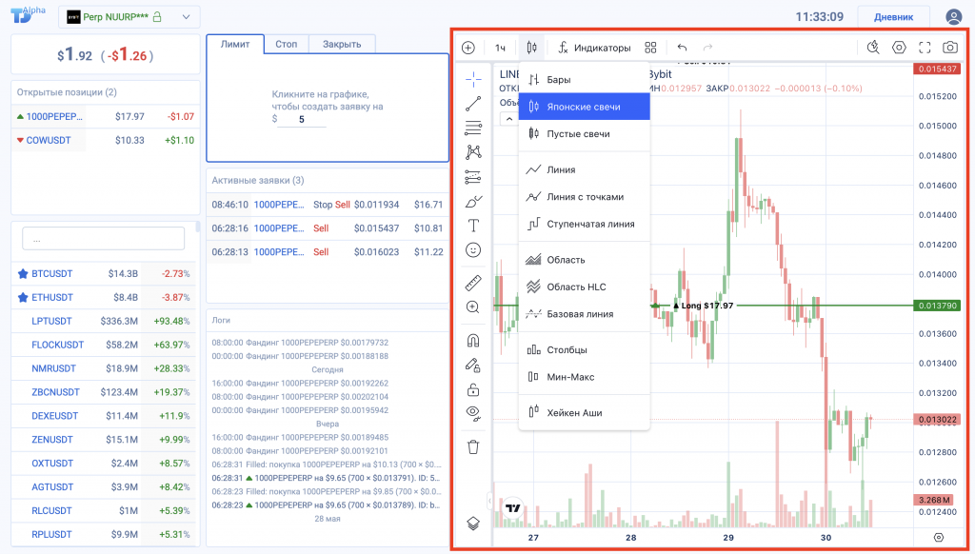The height and width of the screenshot is (554, 975).
Task: Open the indicator templates grid icon
Action: click(x=650, y=48)
